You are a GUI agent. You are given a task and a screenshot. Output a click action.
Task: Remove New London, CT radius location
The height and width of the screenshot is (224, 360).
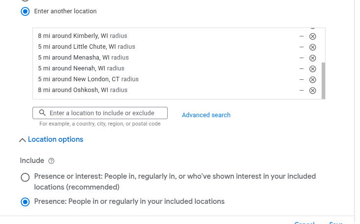pyautogui.click(x=312, y=80)
